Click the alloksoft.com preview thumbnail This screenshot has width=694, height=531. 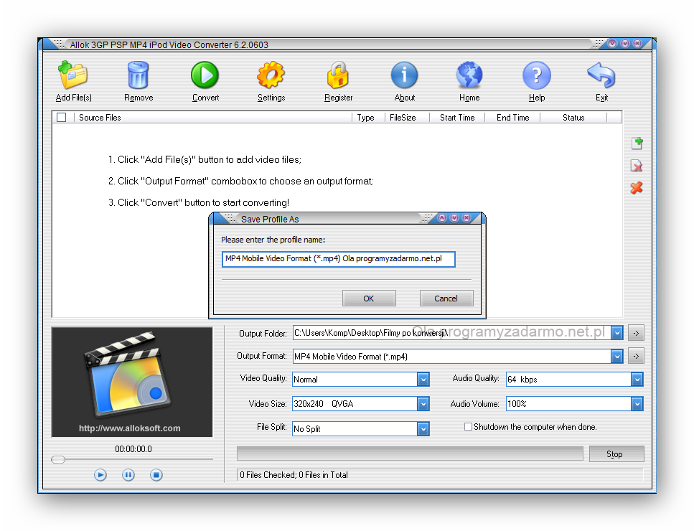pos(132,382)
